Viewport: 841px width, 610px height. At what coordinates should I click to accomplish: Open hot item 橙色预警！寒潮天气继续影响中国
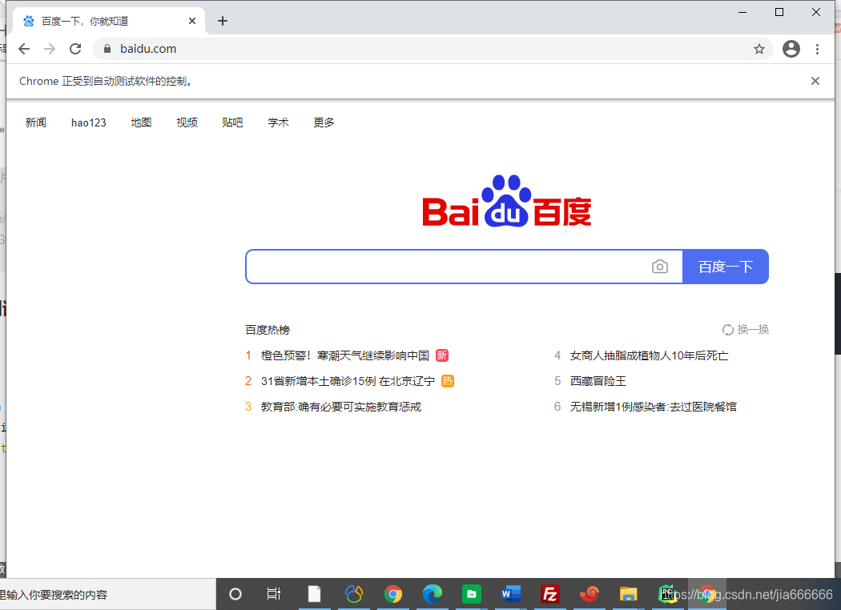(345, 355)
